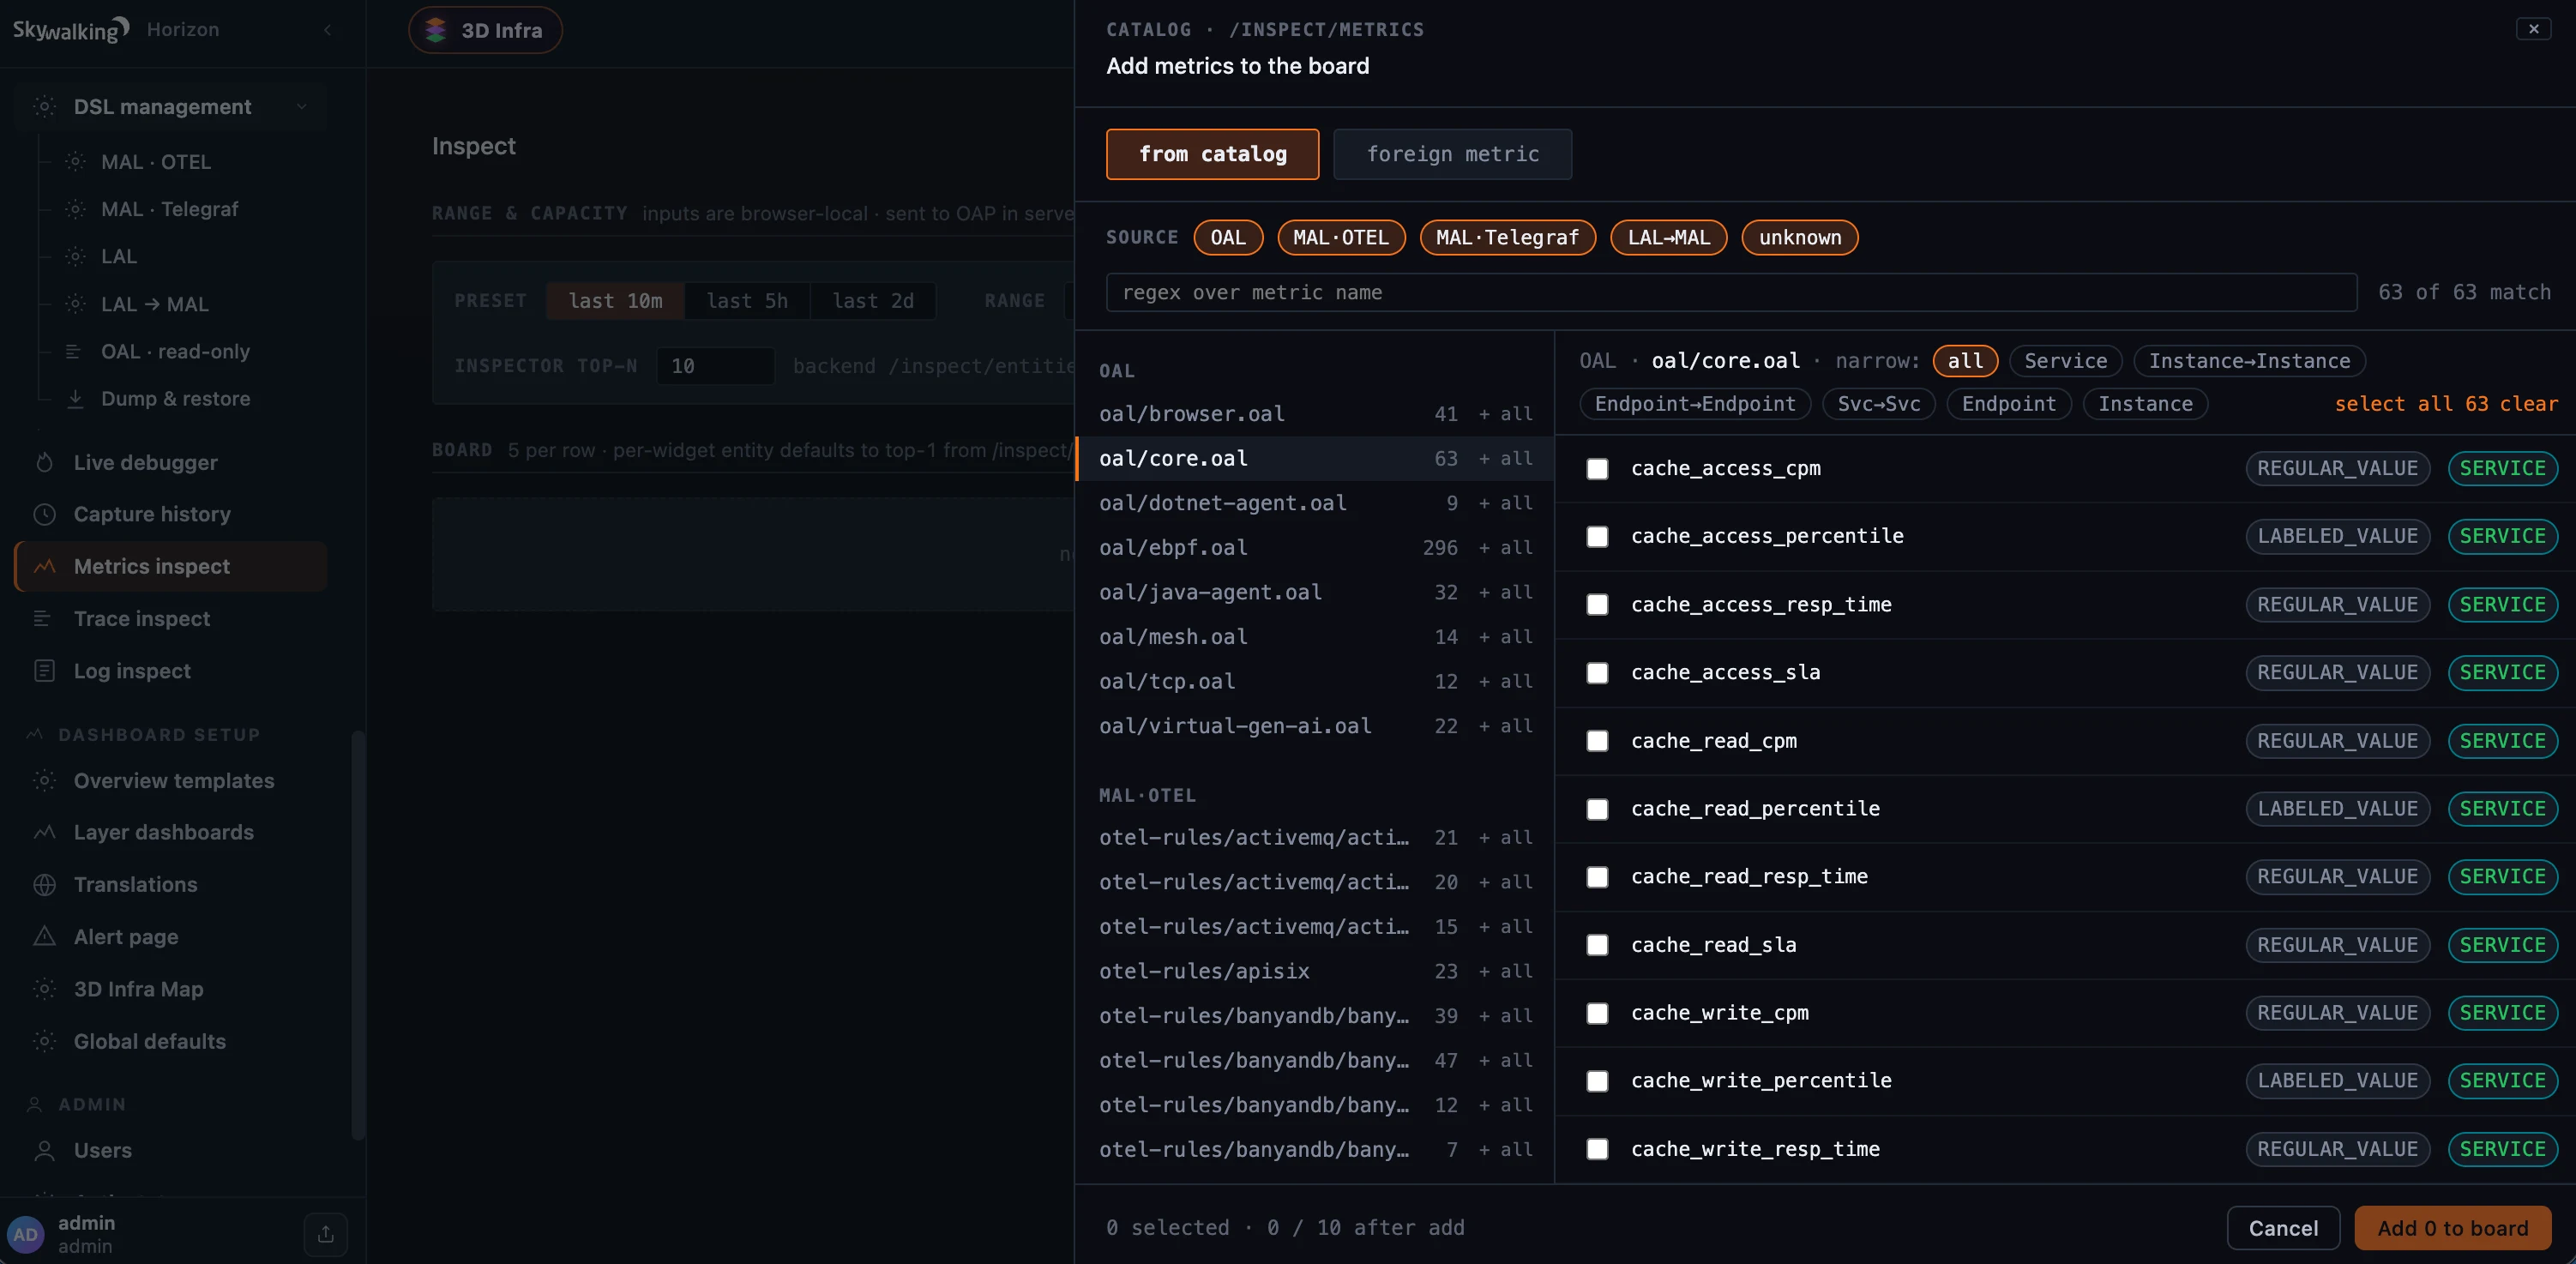Toggle the unknown source filter chip
Screen dimensions: 2576x1264
tap(1799, 237)
